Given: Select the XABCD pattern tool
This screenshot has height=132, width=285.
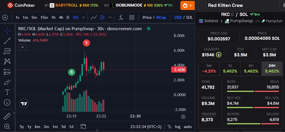Looking at the screenshot, I should pos(7,61).
